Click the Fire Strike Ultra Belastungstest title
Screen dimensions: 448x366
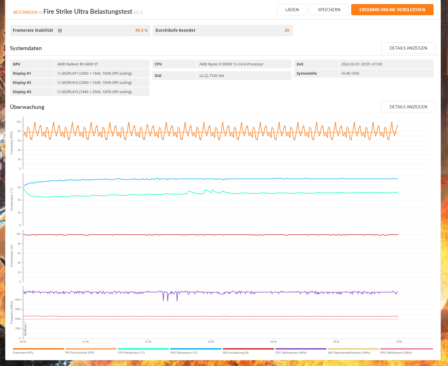(88, 12)
